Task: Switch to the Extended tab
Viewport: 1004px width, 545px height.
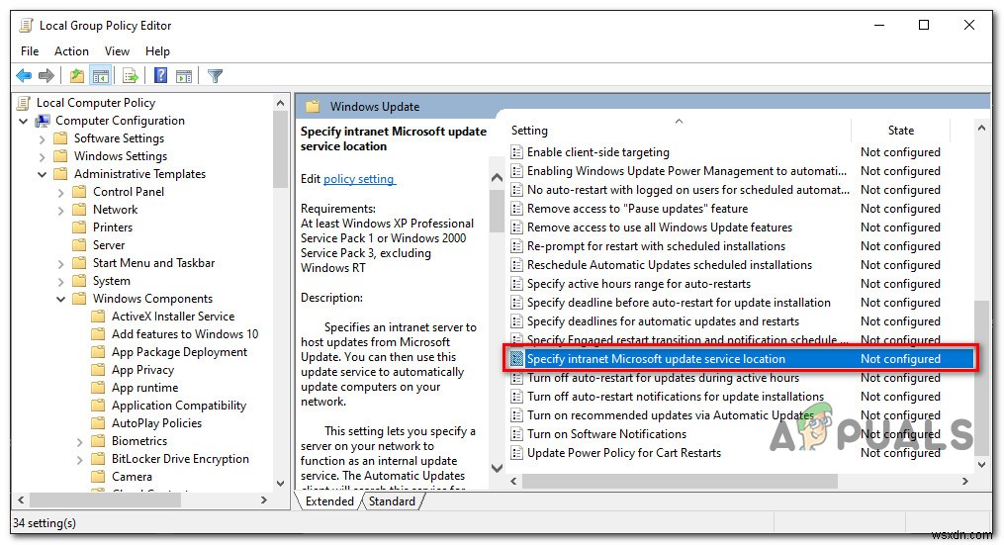Action: (329, 501)
